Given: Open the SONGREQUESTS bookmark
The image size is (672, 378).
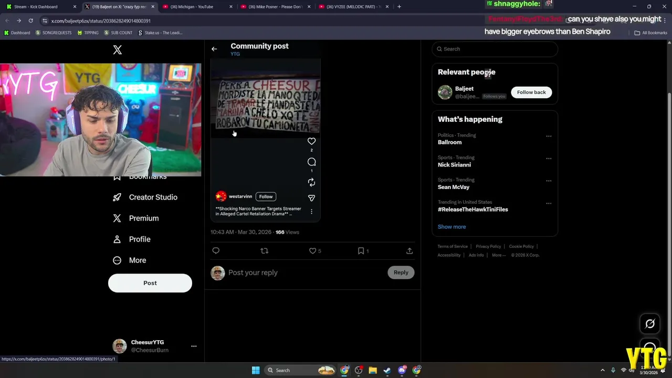Looking at the screenshot, I should pyautogui.click(x=53, y=33).
